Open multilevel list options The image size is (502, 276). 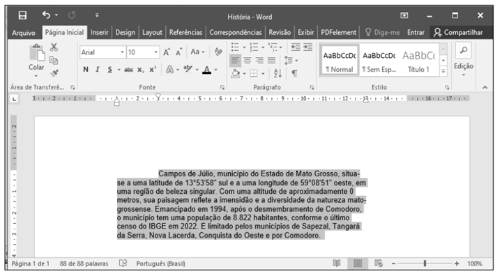pyautogui.click(x=273, y=47)
